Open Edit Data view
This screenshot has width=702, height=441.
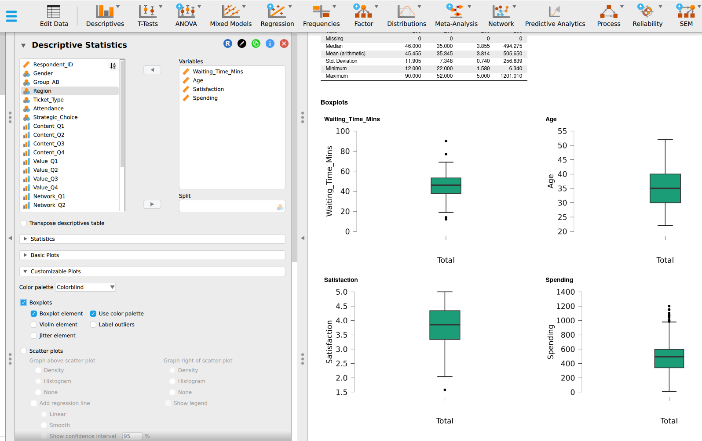pos(54,16)
